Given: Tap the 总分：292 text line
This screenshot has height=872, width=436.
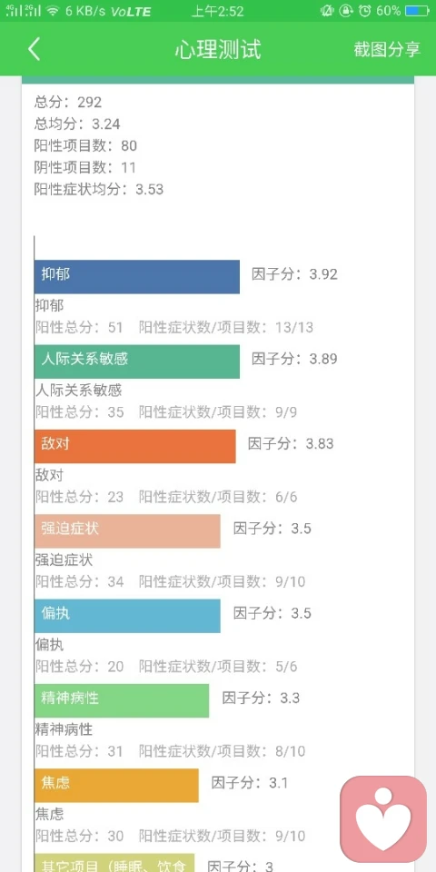Looking at the screenshot, I should (68, 102).
